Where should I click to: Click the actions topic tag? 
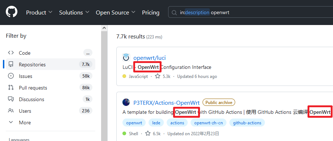pyautogui.click(x=177, y=123)
